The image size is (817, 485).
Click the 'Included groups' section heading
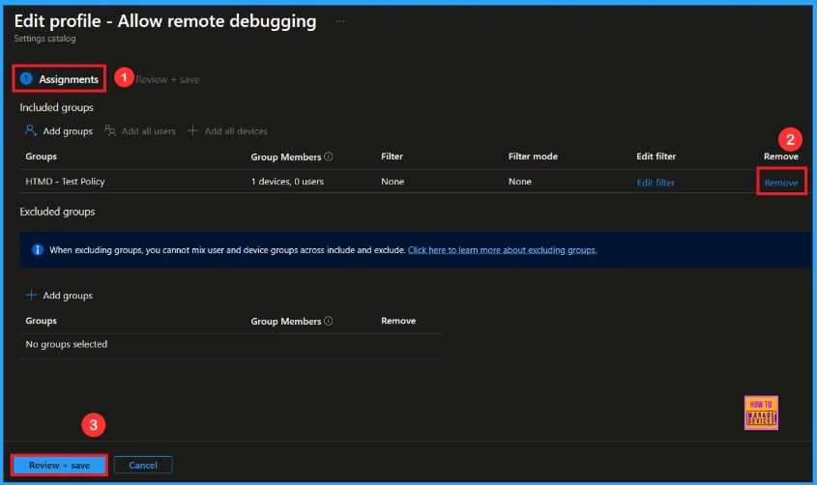tap(56, 107)
